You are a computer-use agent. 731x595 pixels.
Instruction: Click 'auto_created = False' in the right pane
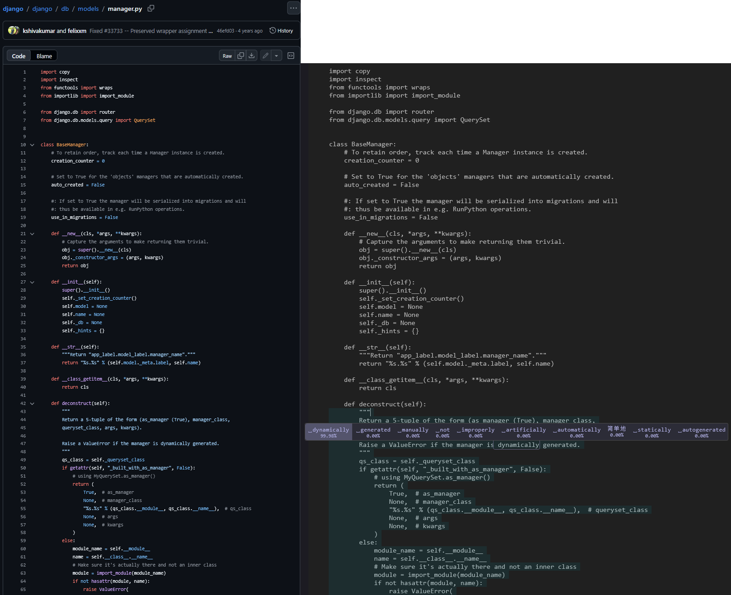click(x=382, y=185)
